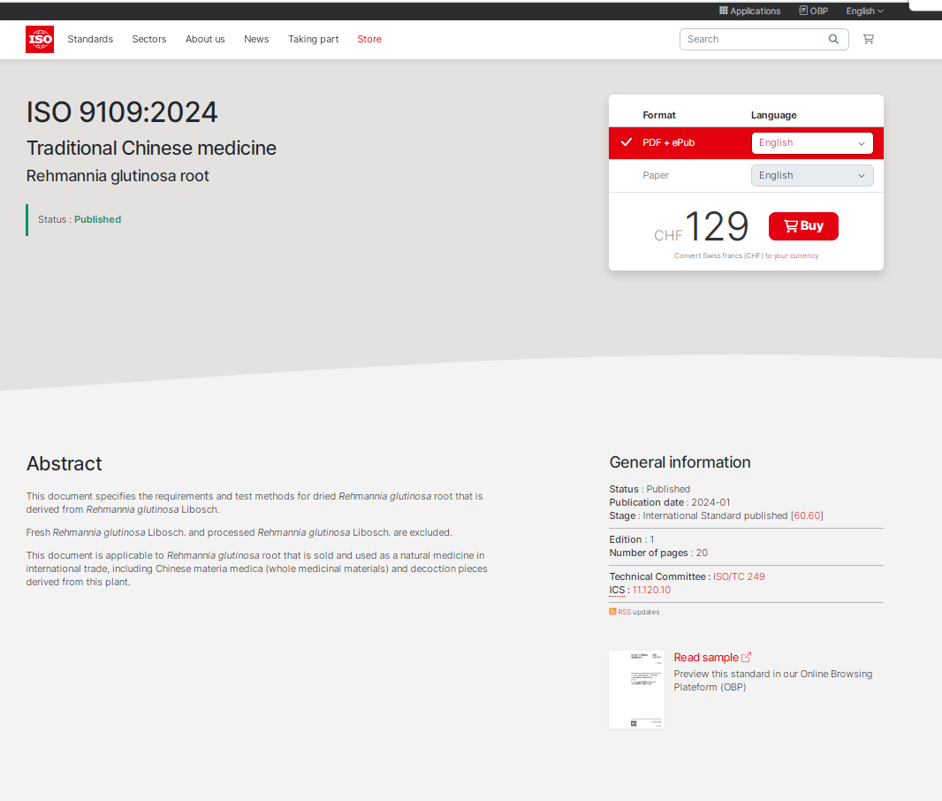Click external link icon beside Read sample
This screenshot has width=942, height=801.
(746, 657)
